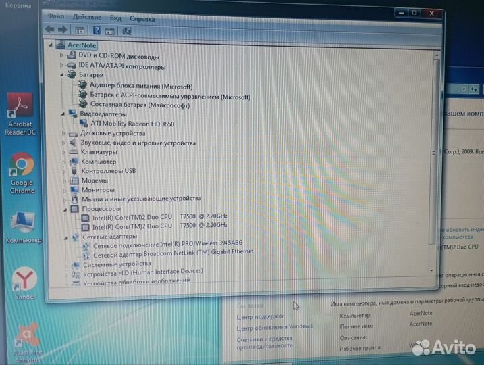Select first Intel Core2 Duo T7500 entry
The height and width of the screenshot is (365, 484).
tap(160, 217)
